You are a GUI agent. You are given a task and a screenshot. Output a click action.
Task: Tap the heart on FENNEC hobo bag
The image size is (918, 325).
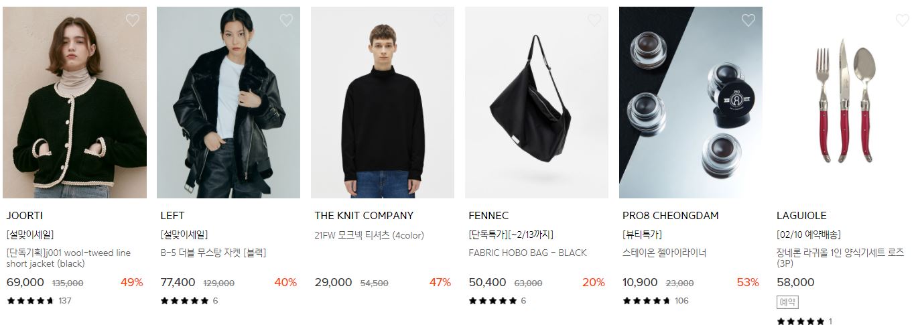coord(594,20)
